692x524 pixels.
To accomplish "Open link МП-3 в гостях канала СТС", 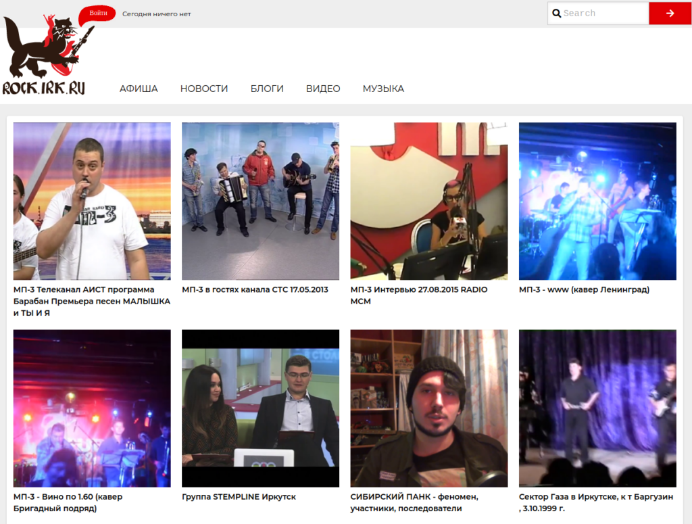I will pos(255,289).
